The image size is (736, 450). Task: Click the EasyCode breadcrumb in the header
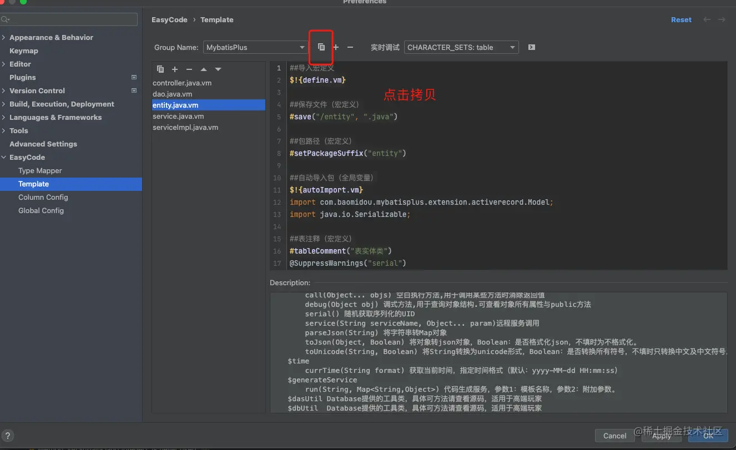pos(169,19)
